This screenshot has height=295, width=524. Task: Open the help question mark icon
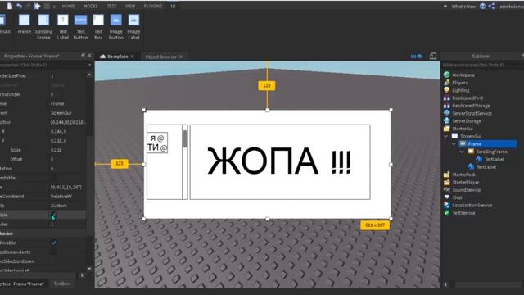coord(482,6)
